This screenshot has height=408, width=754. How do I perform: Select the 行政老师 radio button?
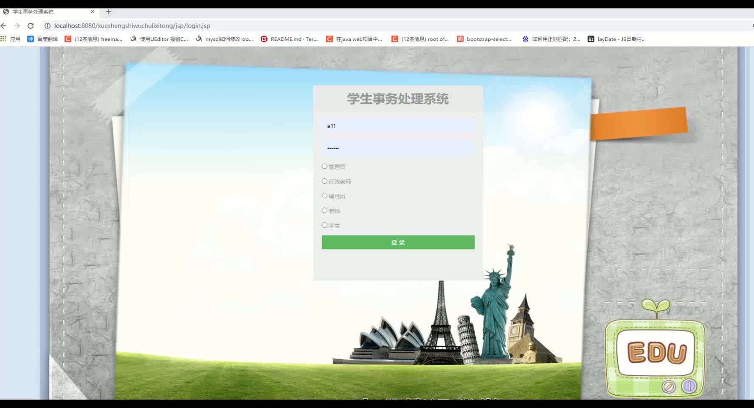click(324, 181)
